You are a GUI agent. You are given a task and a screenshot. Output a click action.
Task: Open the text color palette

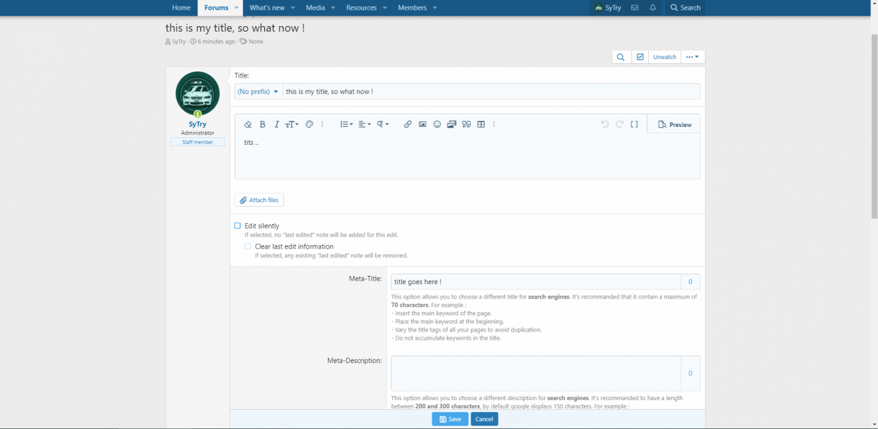tap(309, 124)
